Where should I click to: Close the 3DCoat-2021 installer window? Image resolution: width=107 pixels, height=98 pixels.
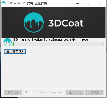tap(100, 3)
